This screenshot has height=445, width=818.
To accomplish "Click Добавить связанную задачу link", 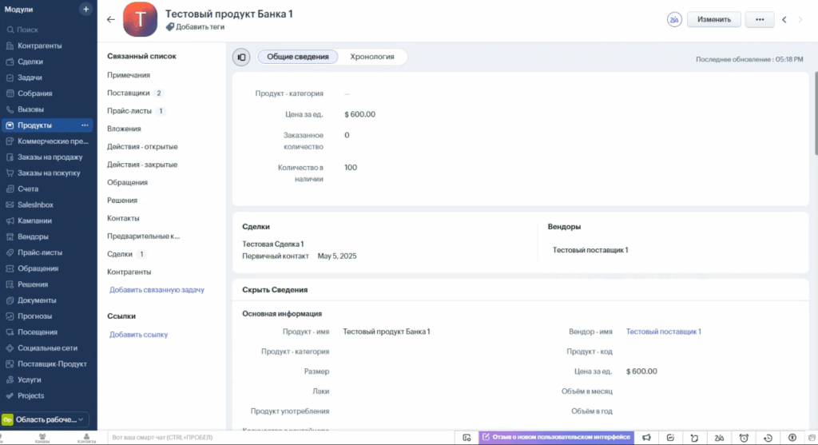I will coord(157,290).
